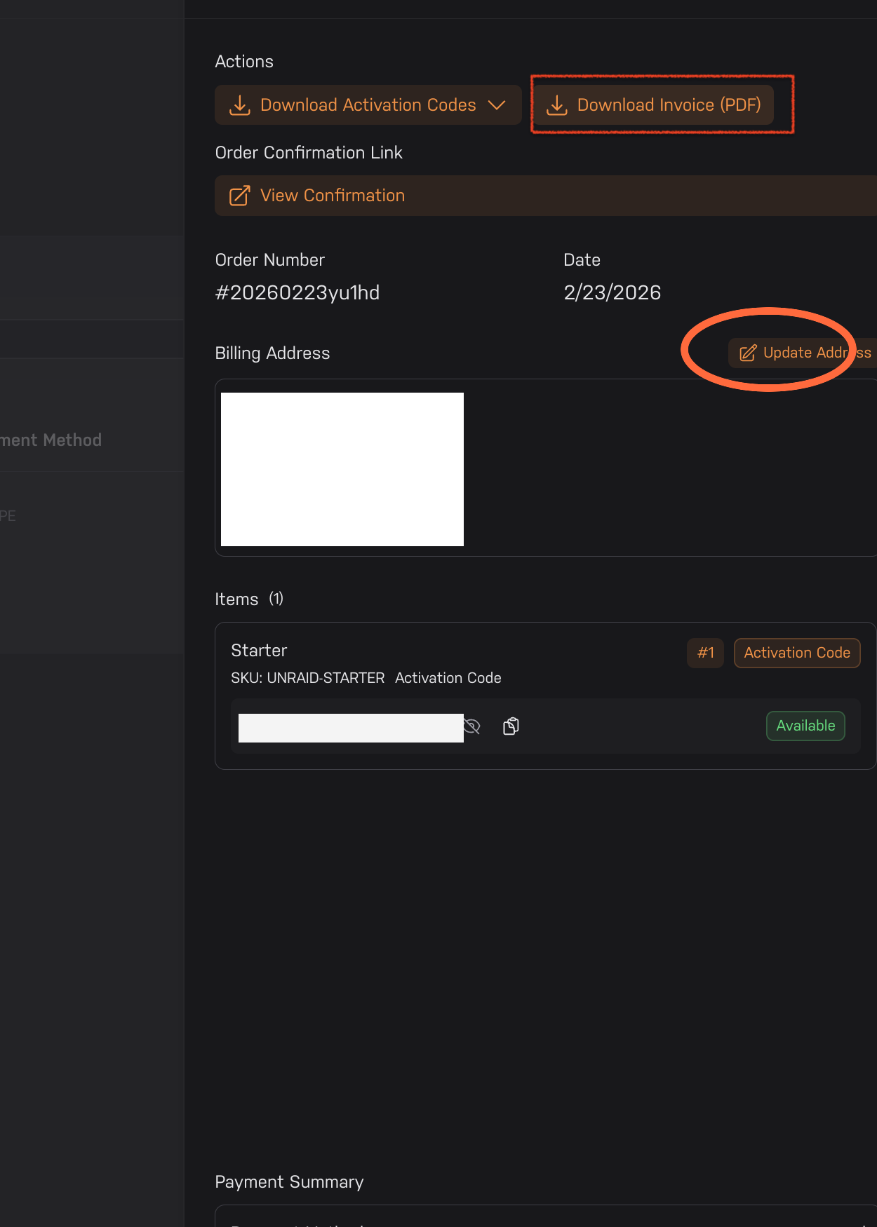Click the Starter item title
Image resolution: width=877 pixels, height=1227 pixels.
(259, 651)
